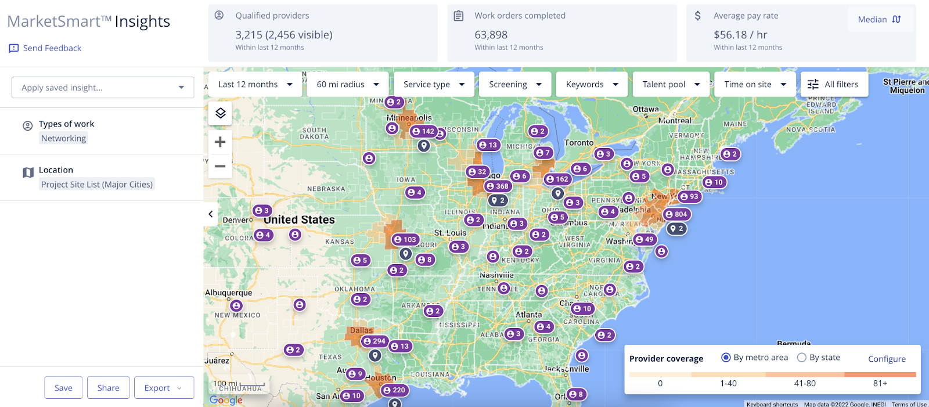The image size is (929, 407).
Task: Click the 368 providers cluster near Chicago
Action: tap(497, 186)
